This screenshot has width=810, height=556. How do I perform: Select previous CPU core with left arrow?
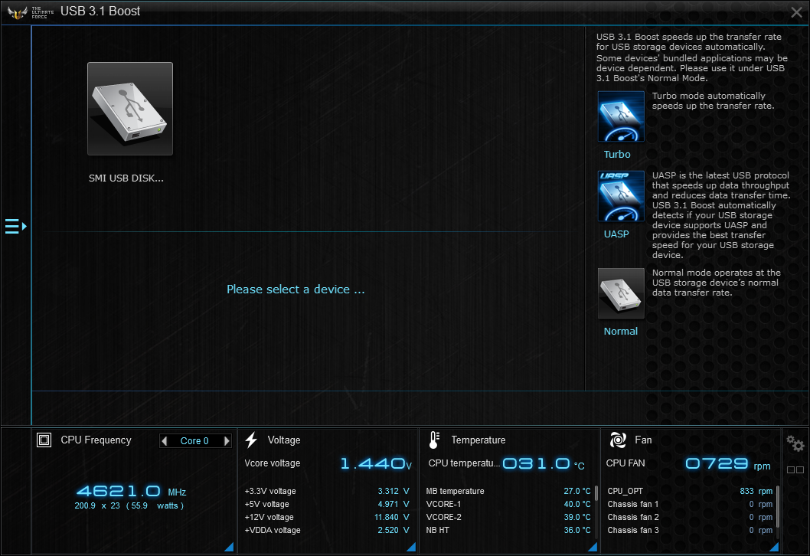click(x=165, y=441)
